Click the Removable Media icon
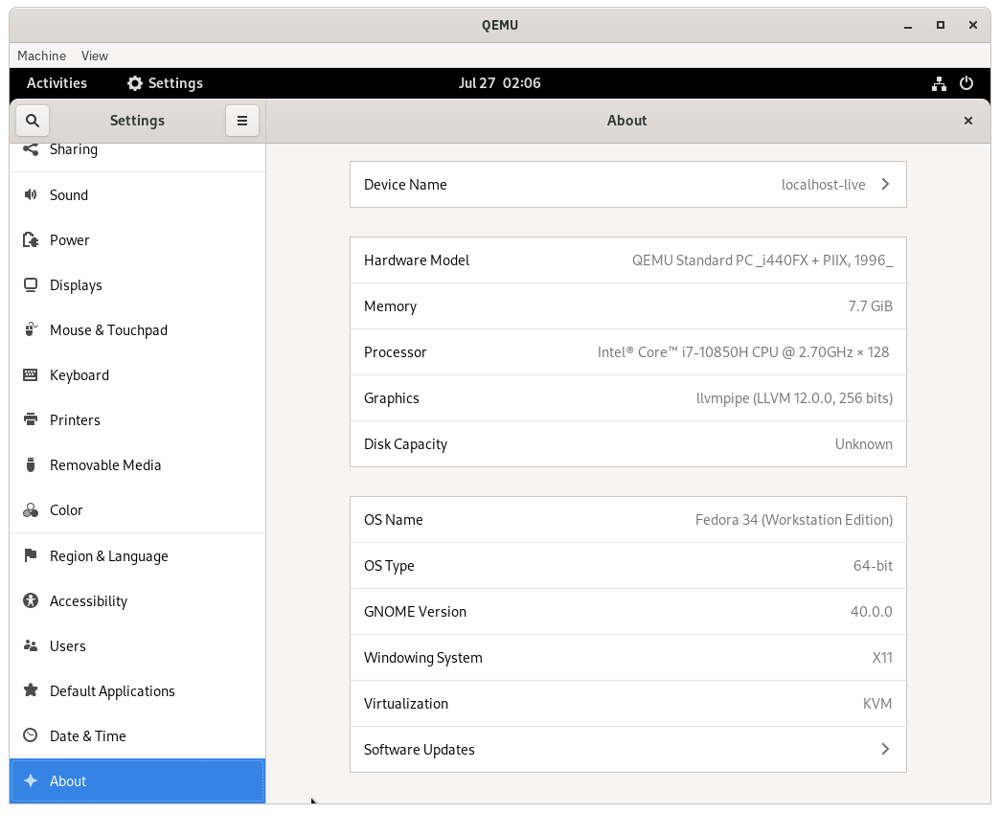1000x813 pixels. (30, 464)
